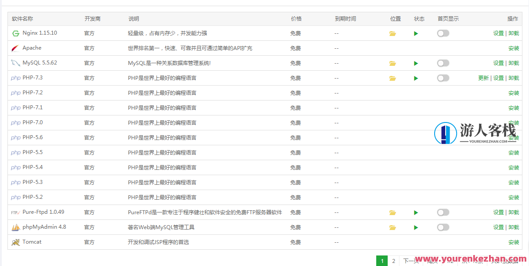Open Pure-Ftpd install folder location
The image size is (529, 266).
[x=392, y=212]
